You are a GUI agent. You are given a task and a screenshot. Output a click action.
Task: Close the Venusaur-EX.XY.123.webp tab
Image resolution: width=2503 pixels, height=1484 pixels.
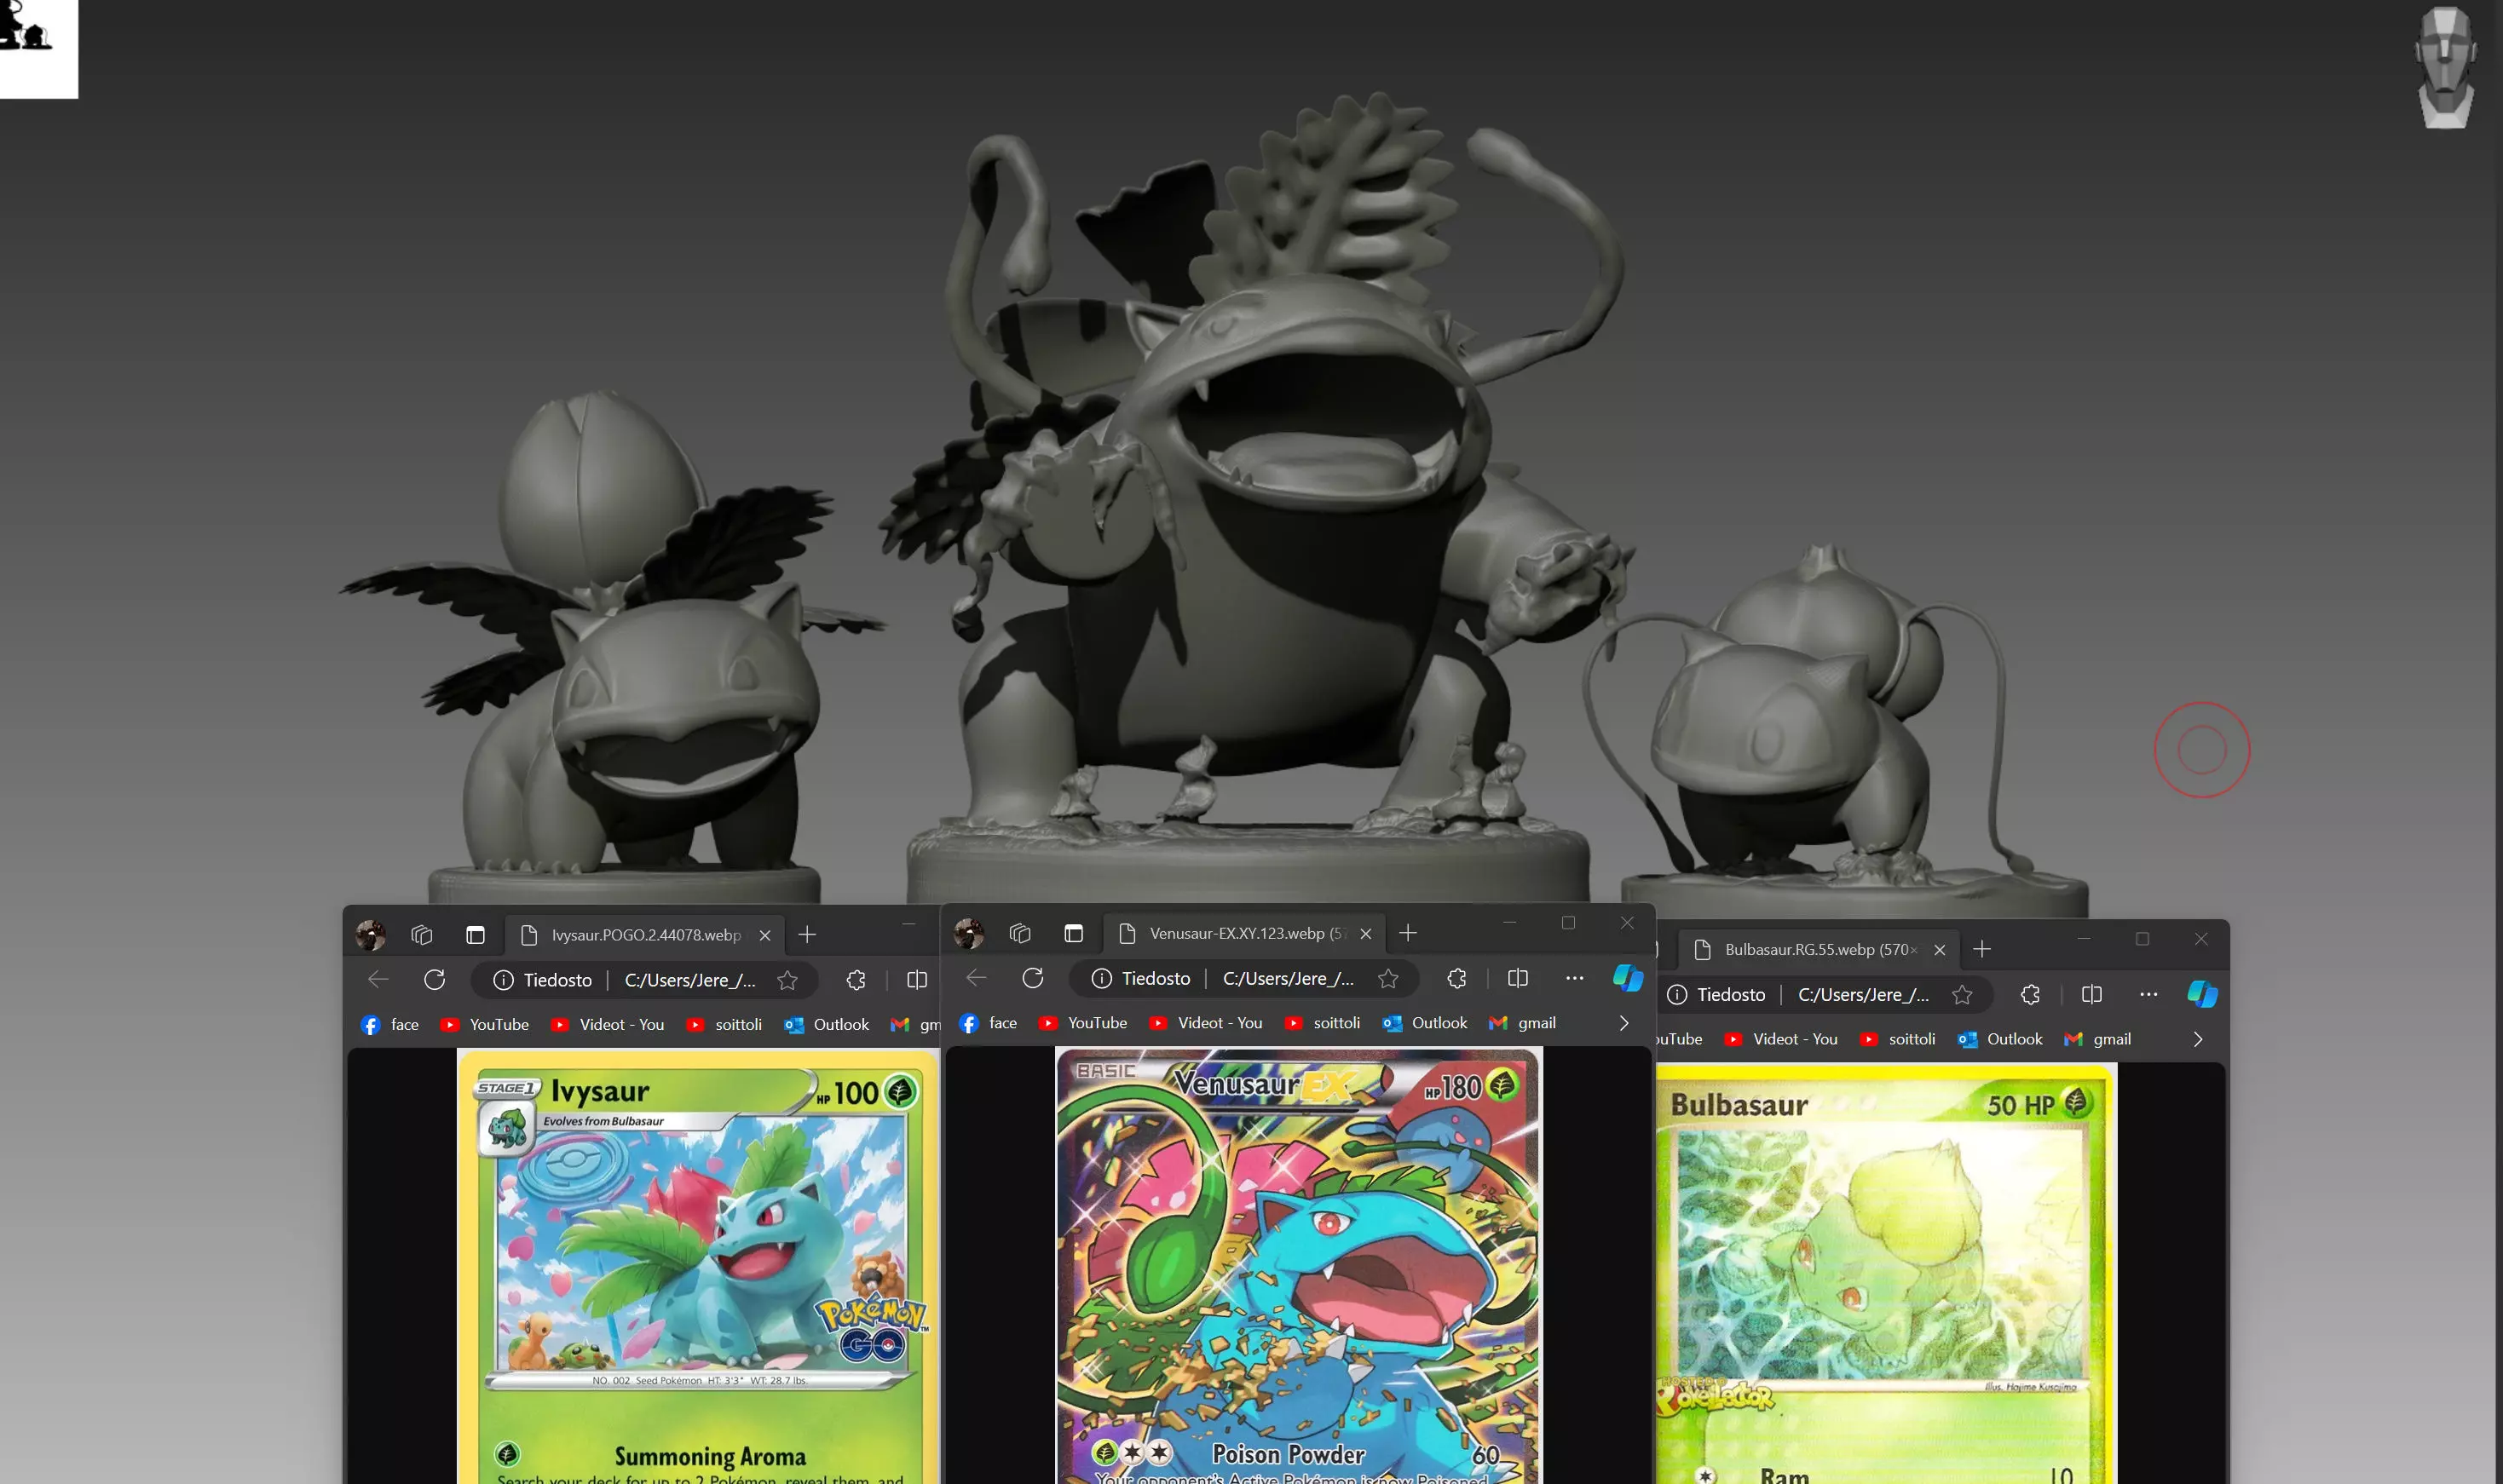(1365, 933)
